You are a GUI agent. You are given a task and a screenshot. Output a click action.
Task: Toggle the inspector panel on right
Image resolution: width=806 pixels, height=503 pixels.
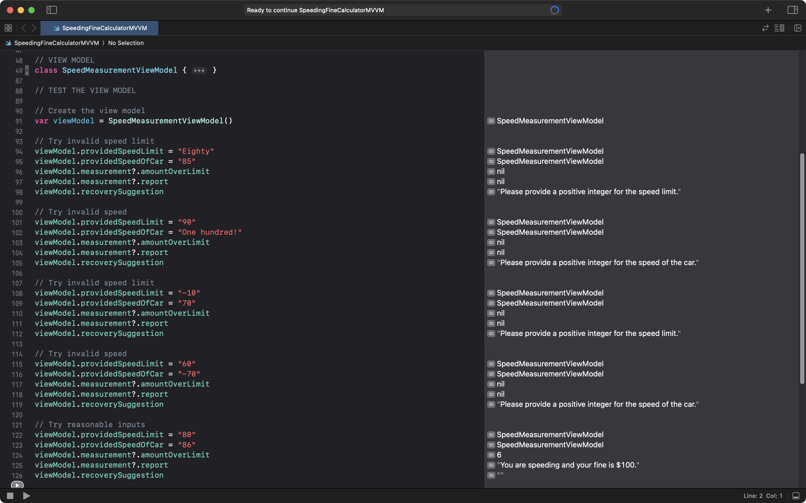click(x=792, y=10)
